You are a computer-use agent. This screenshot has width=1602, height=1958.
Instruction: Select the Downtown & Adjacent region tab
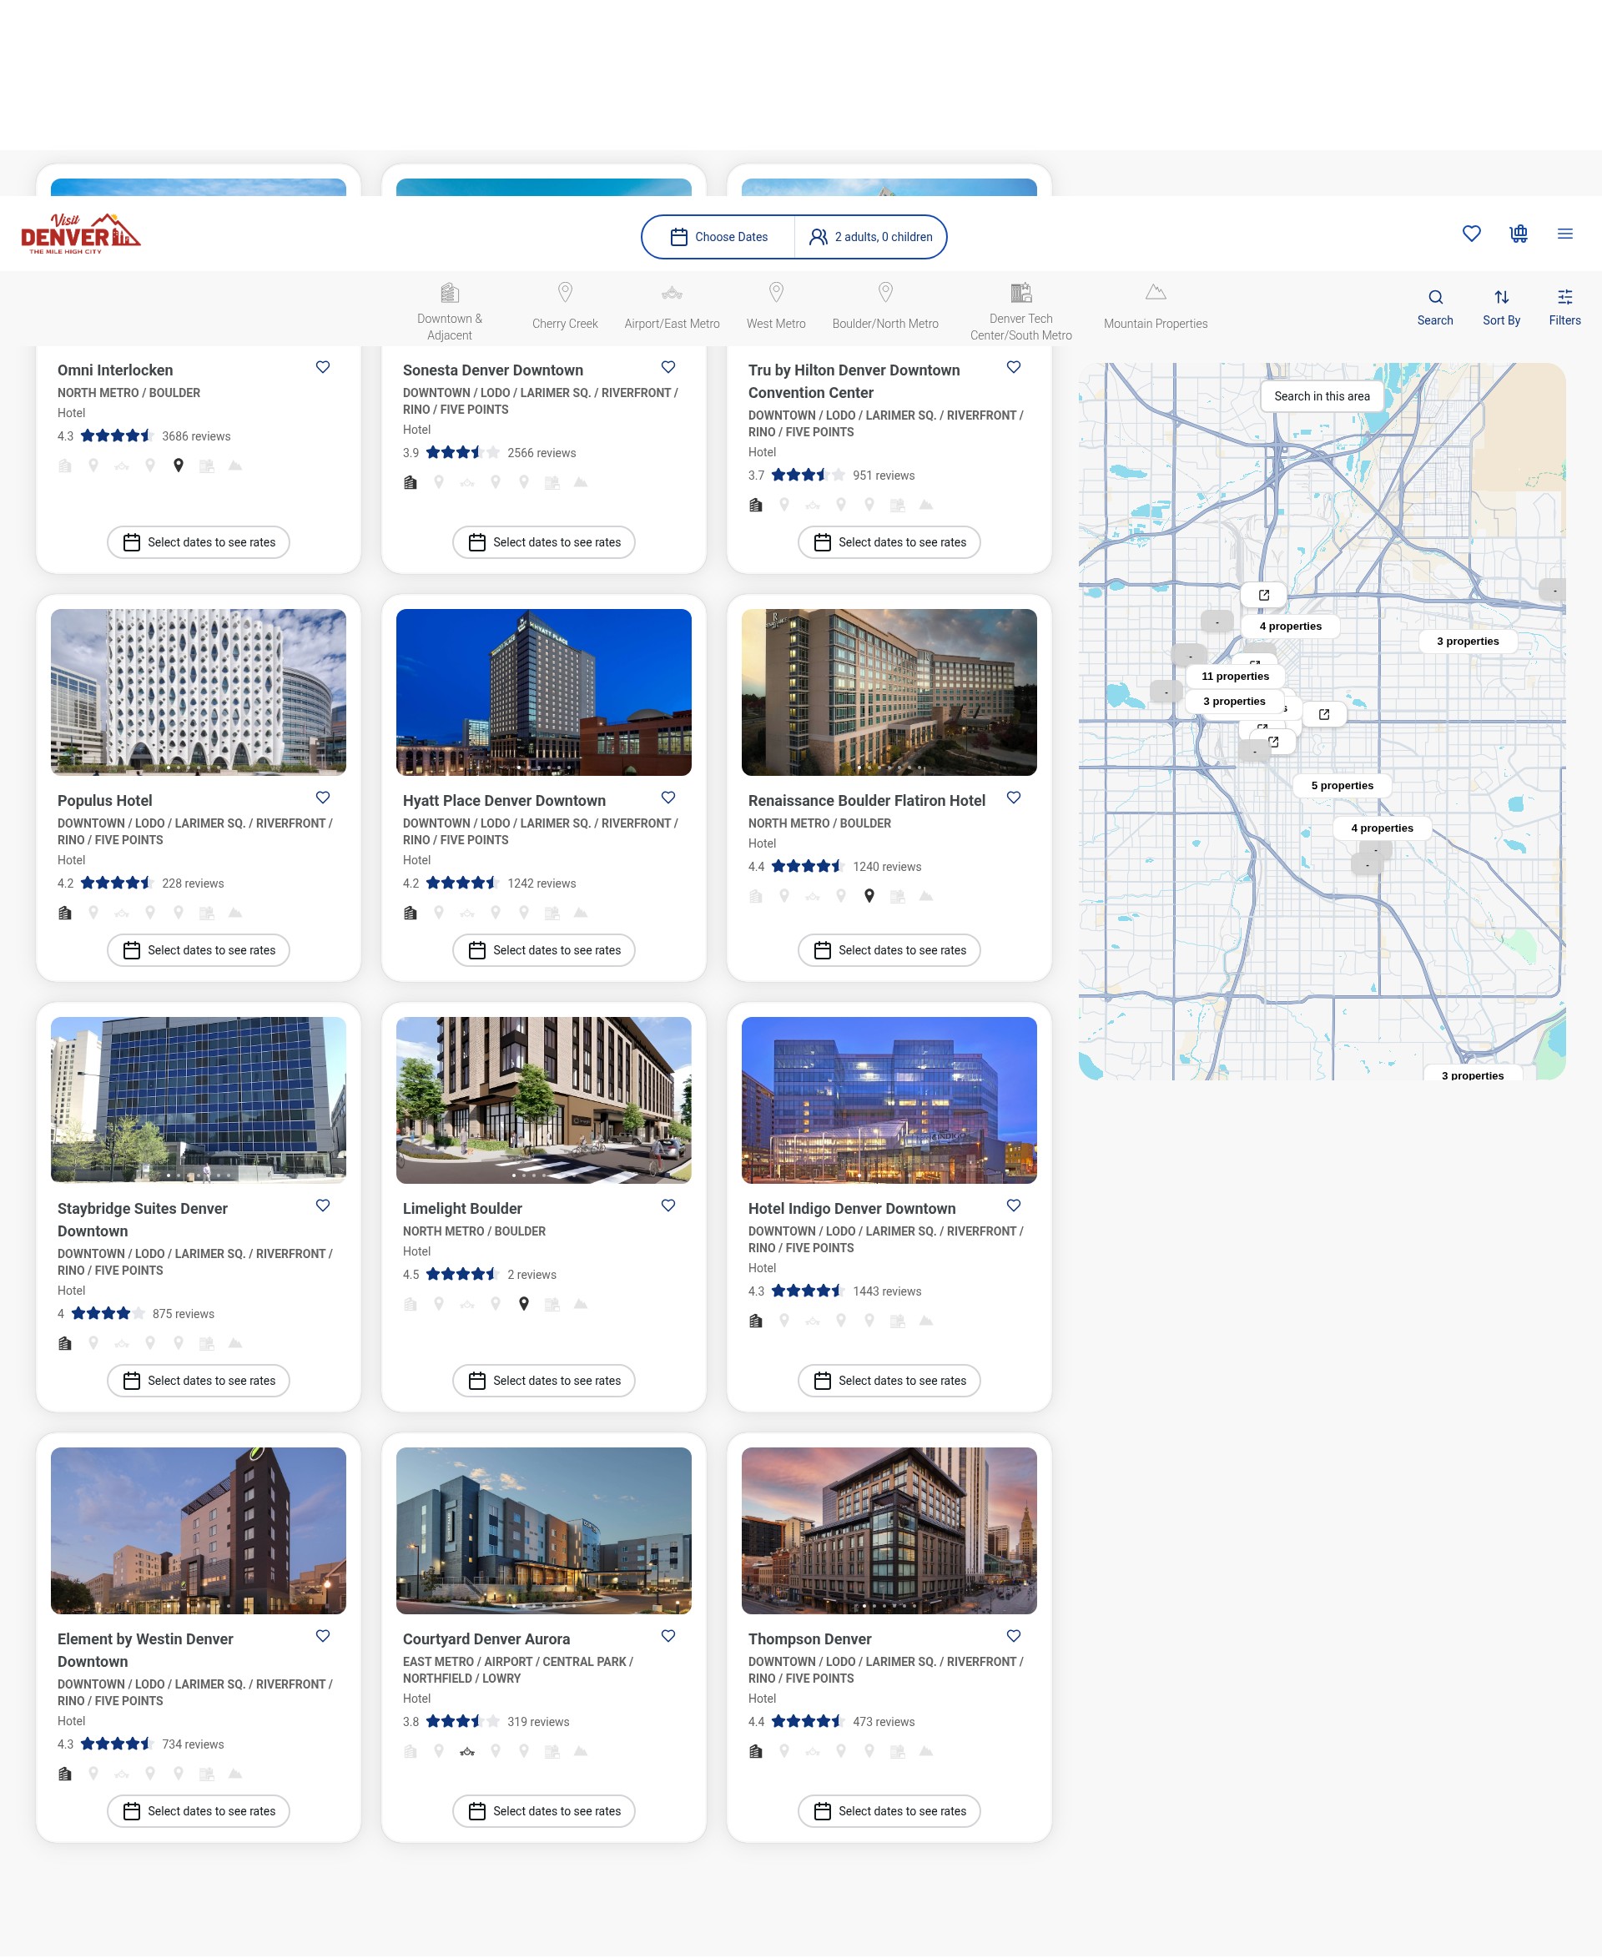pyautogui.click(x=450, y=312)
